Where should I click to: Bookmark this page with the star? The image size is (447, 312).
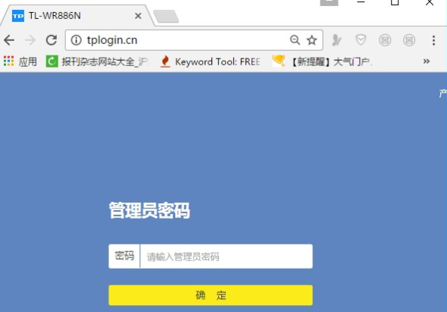click(312, 40)
